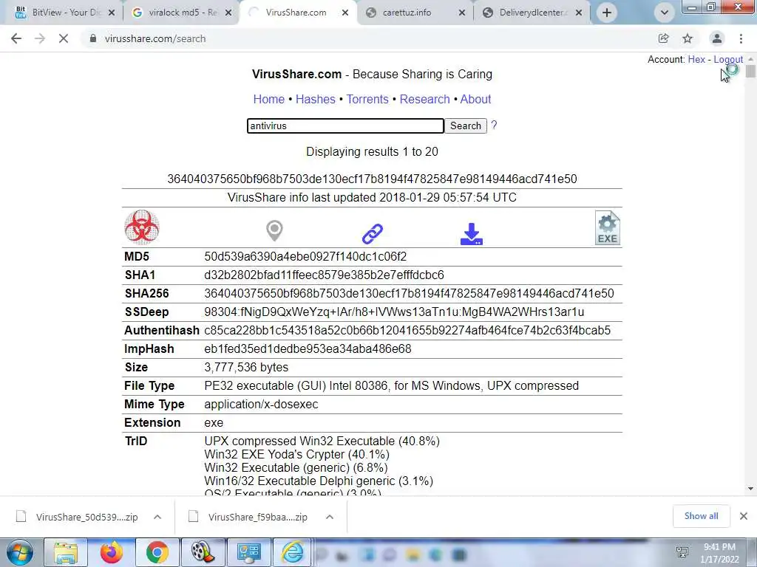Viewport: 757px width, 567px height.
Task: Click the taskbar clock showing 9:41 PM
Action: 719,552
